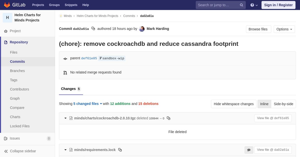Click the search magnifier icon

241,5
